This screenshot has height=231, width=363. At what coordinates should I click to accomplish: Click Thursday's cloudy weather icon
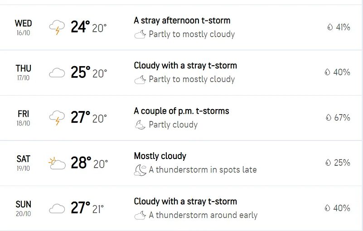click(57, 72)
